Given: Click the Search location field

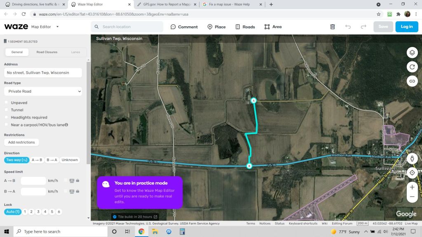Looking at the screenshot, I should point(127,27).
